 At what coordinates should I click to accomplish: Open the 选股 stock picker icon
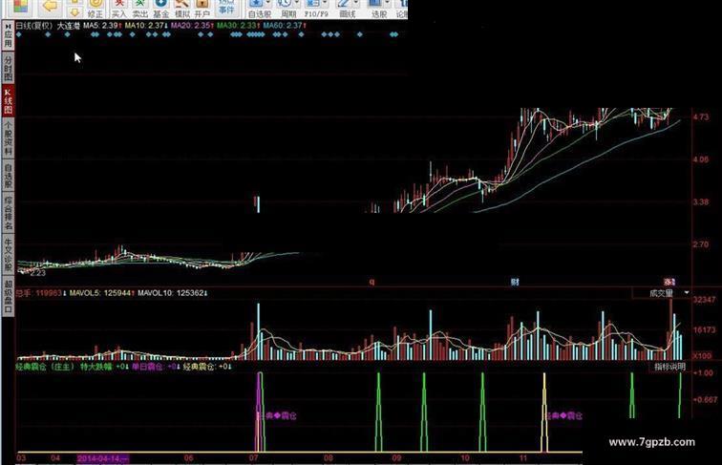pos(375,4)
